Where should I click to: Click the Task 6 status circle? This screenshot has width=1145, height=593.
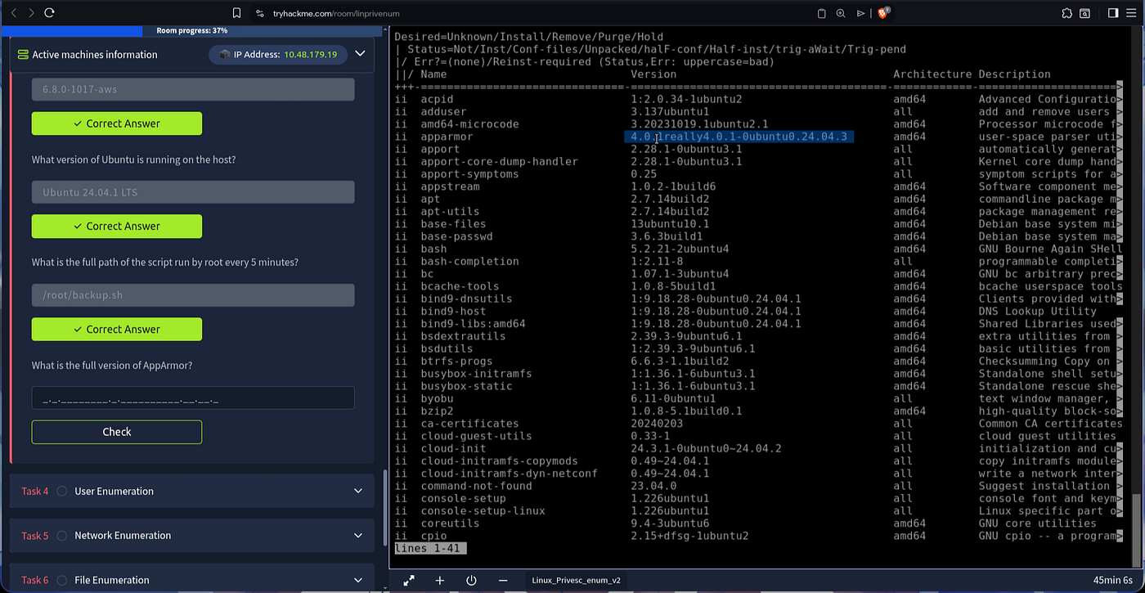coord(62,580)
